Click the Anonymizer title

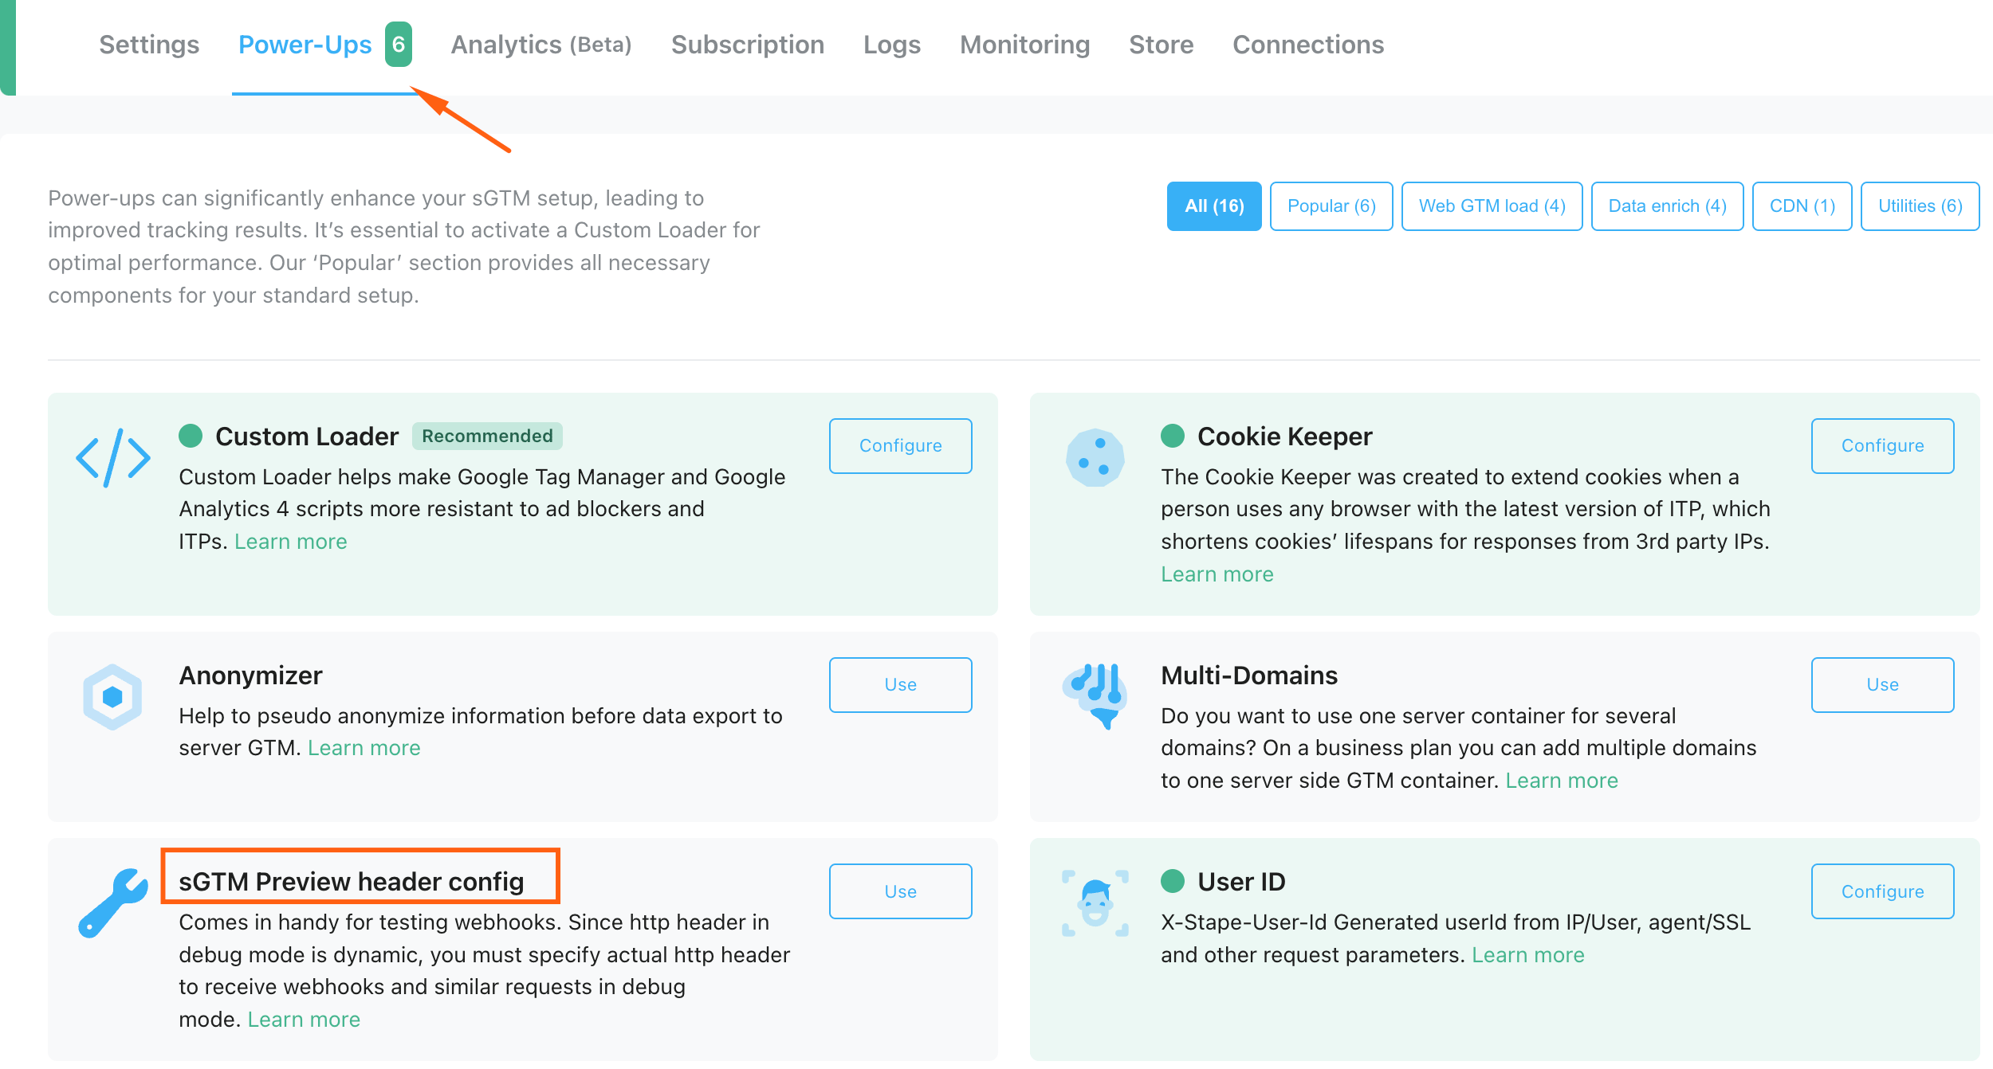tap(250, 675)
